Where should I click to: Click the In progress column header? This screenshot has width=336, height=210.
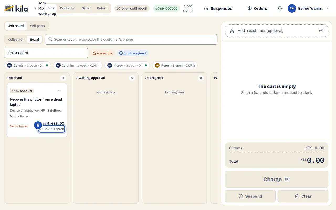154,78
